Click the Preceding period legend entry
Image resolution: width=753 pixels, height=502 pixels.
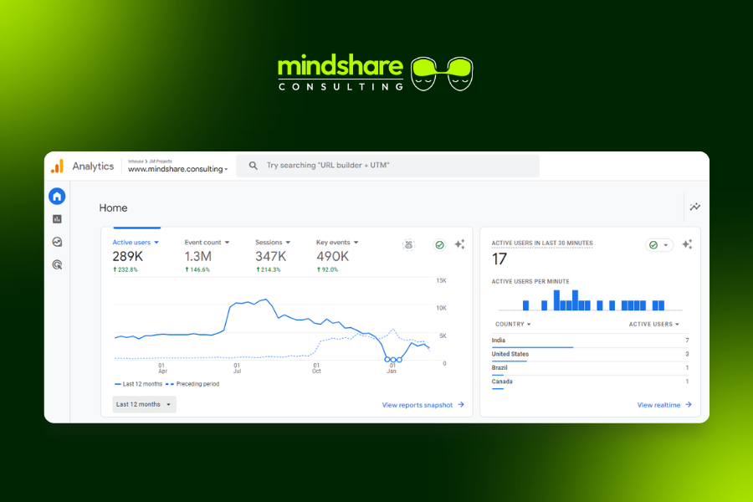[x=192, y=384]
